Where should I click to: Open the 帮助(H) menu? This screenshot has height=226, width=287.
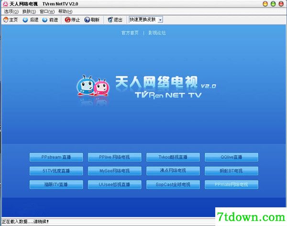click(x=65, y=11)
